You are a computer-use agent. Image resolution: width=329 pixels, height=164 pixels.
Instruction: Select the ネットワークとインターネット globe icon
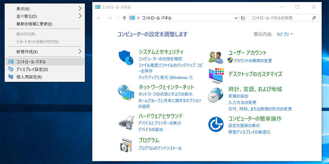click(126, 93)
